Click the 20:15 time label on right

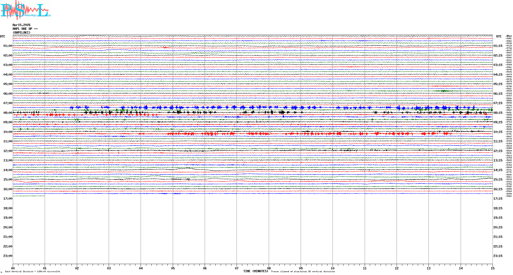498,227
